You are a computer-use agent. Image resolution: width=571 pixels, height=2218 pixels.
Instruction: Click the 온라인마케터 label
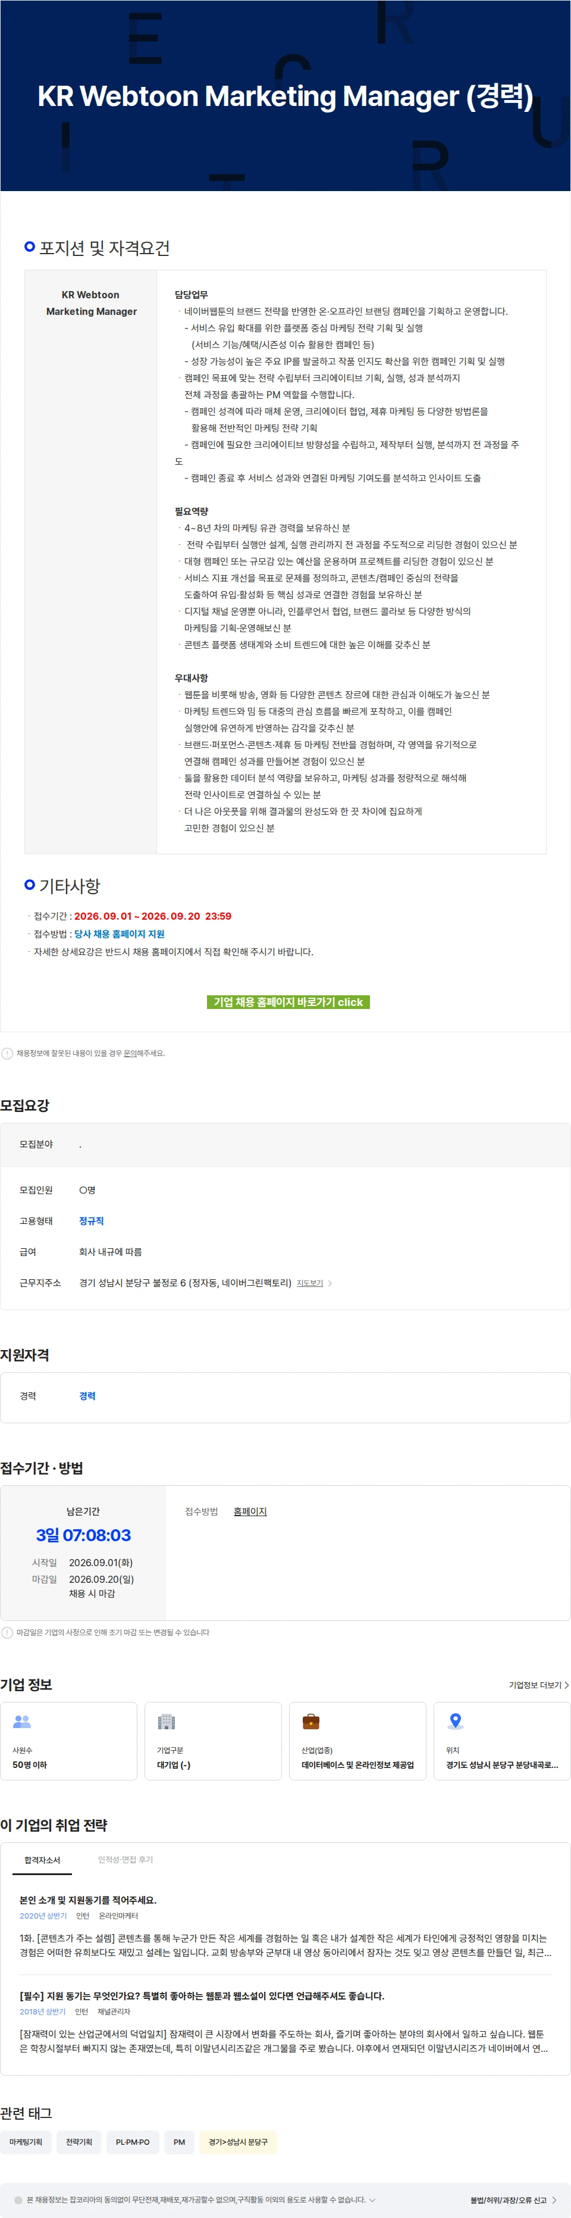click(x=119, y=1916)
